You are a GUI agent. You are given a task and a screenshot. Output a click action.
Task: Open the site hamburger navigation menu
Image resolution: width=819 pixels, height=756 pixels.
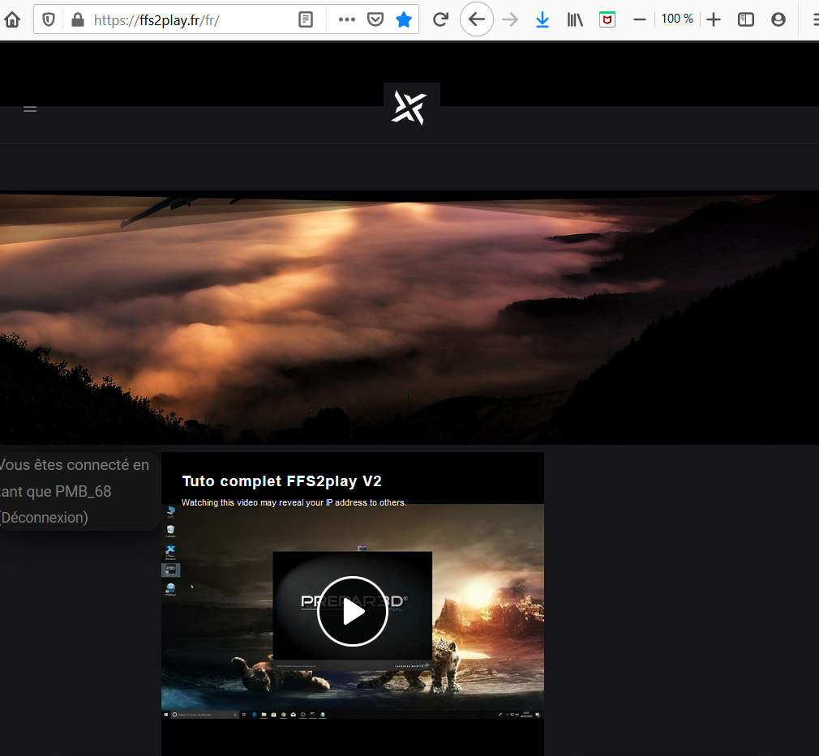pos(30,109)
